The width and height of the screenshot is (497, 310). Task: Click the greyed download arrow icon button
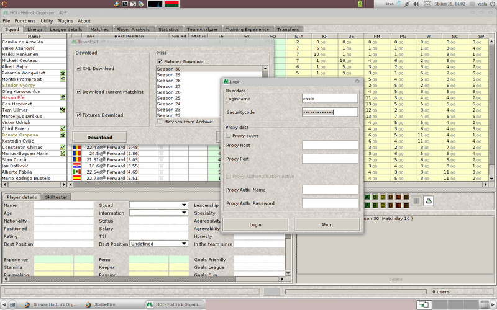tap(416, 201)
